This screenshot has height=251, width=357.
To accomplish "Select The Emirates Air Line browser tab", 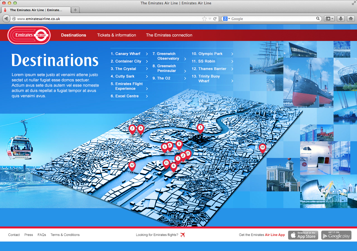I will point(36,10).
